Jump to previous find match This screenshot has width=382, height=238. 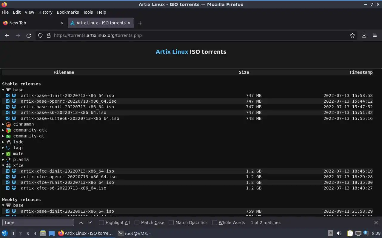coord(81,223)
